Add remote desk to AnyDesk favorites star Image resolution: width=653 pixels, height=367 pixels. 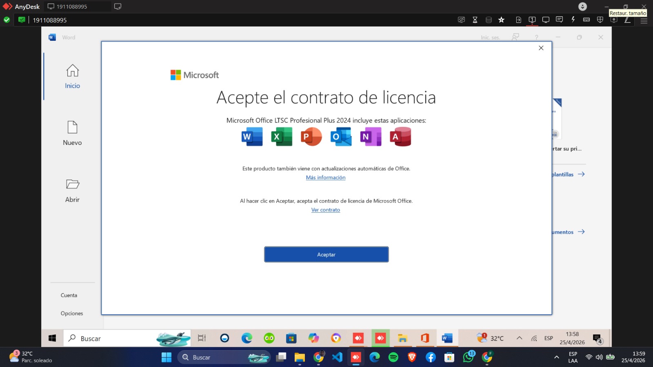(x=502, y=20)
